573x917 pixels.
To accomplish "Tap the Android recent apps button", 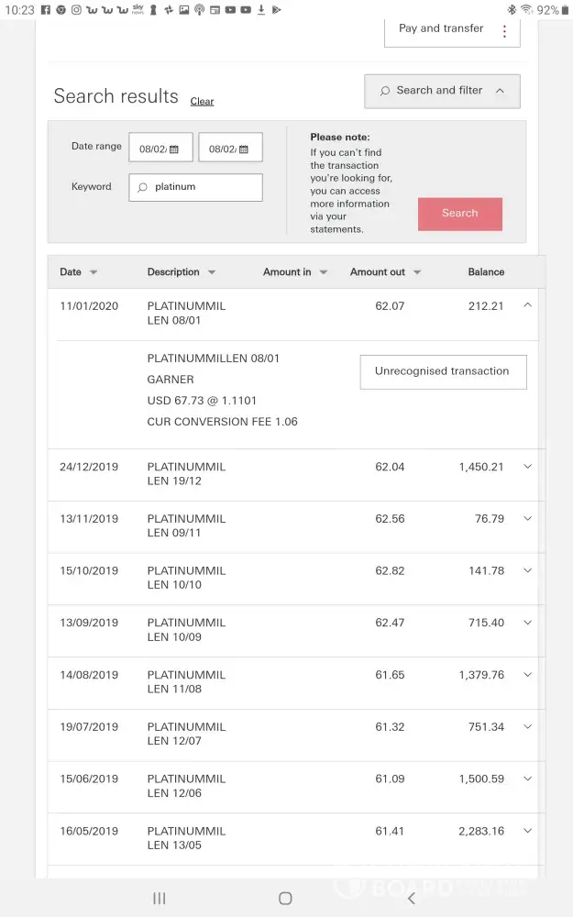I will pos(159,899).
